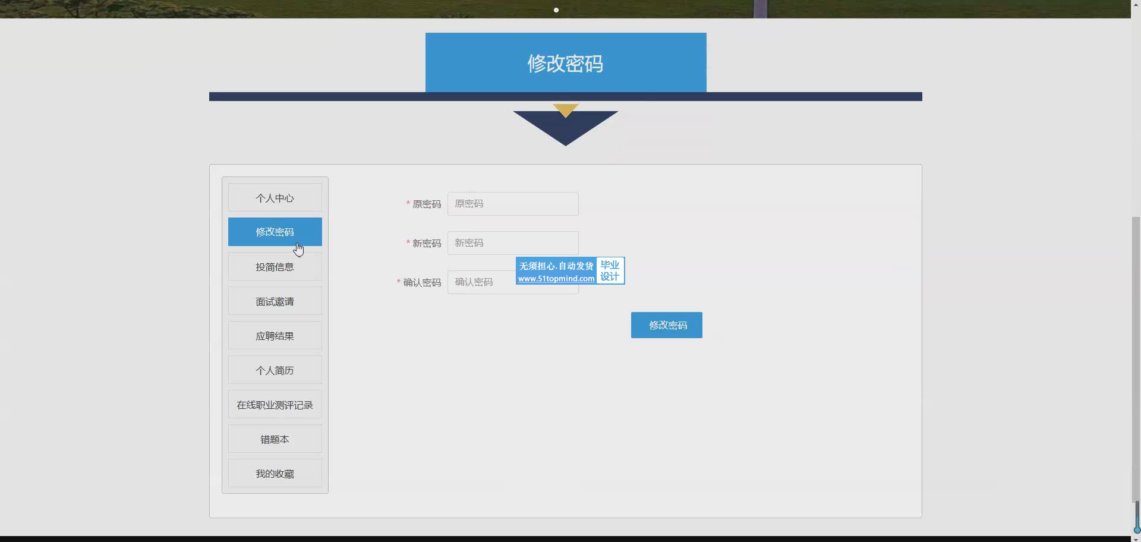Open the 个人中心 sidebar menu item

275,198
